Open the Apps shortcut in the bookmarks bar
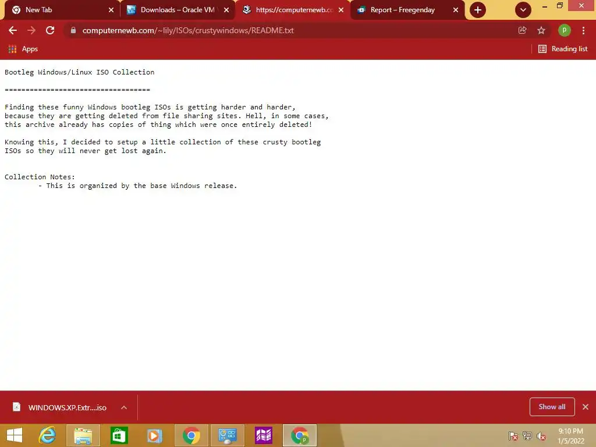This screenshot has width=596, height=447. [23, 49]
